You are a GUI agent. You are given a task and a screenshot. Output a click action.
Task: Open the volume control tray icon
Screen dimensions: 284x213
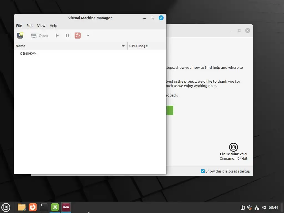coord(264,207)
